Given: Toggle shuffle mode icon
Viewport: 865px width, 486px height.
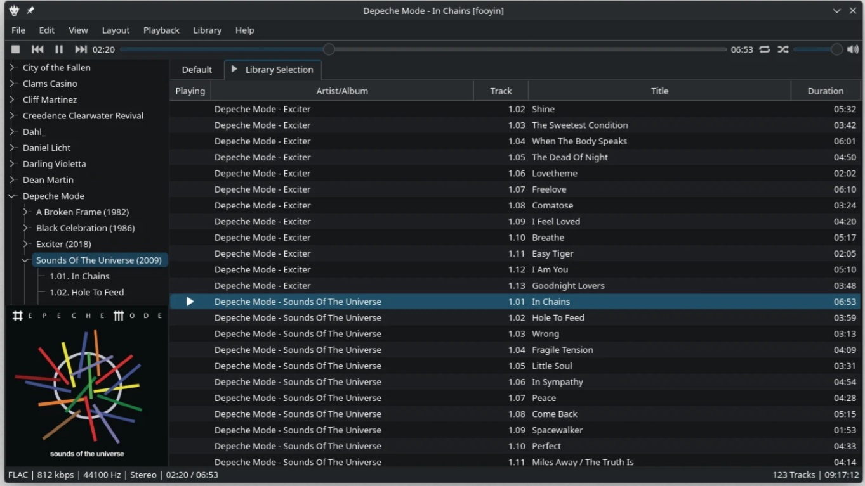Looking at the screenshot, I should tap(783, 49).
